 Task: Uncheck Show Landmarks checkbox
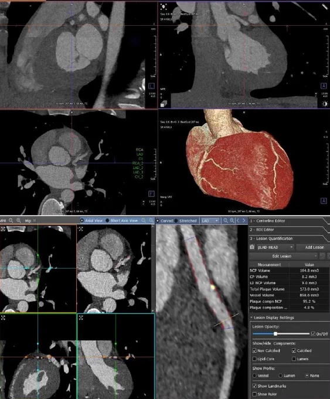pos(254,386)
